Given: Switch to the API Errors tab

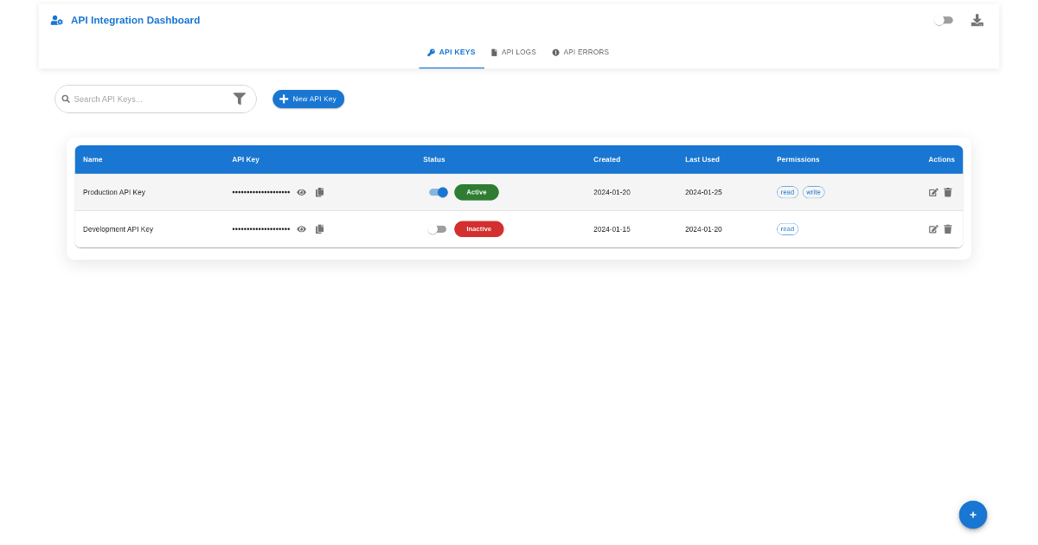Looking at the screenshot, I should click(x=580, y=53).
